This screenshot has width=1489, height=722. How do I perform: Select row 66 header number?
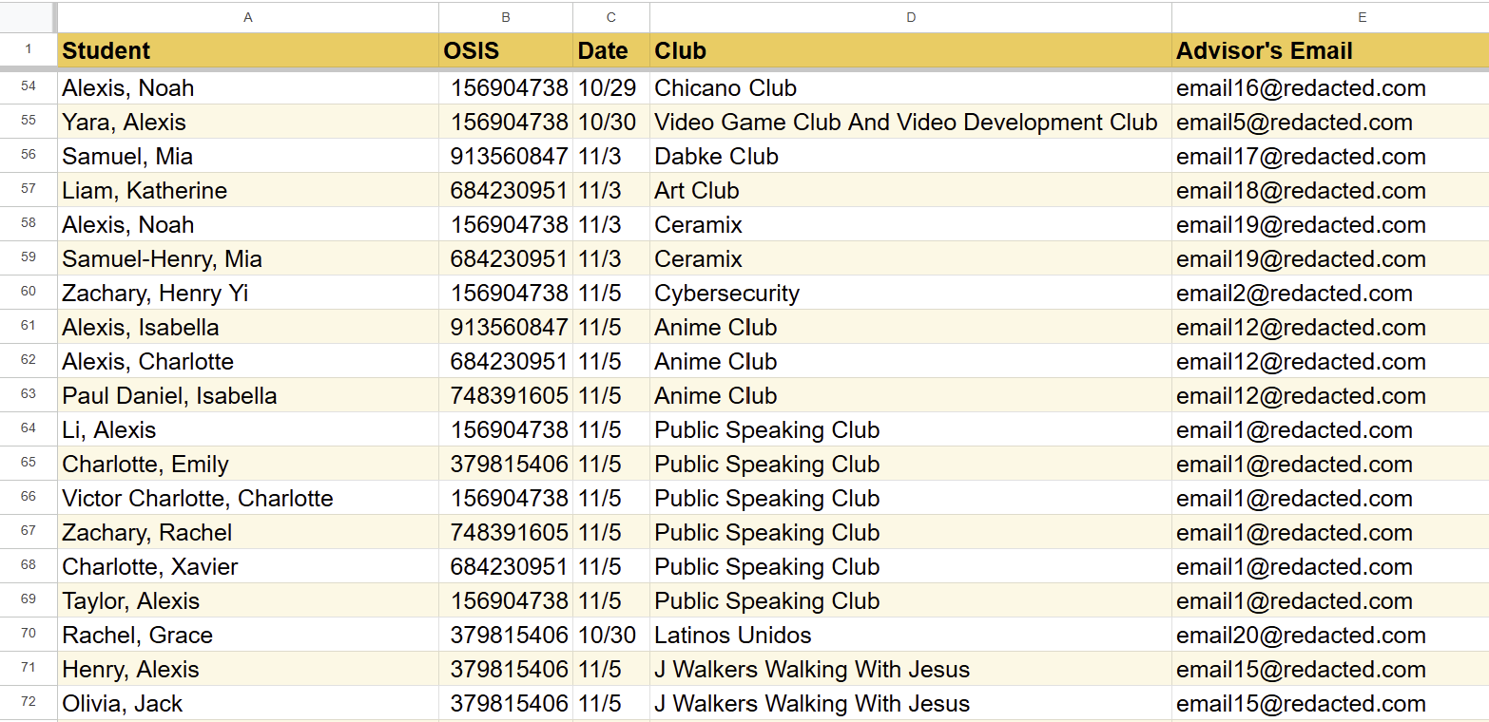29,498
